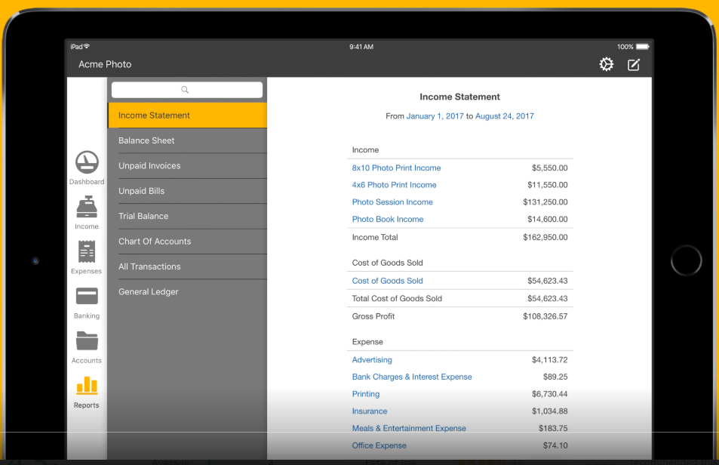The image size is (719, 465).
Task: Select the Income section icon
Action: pyautogui.click(x=86, y=210)
